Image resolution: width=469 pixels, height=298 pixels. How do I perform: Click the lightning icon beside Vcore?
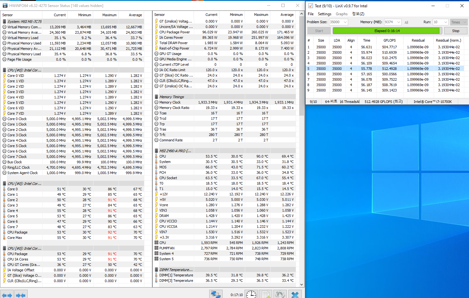[156, 205]
